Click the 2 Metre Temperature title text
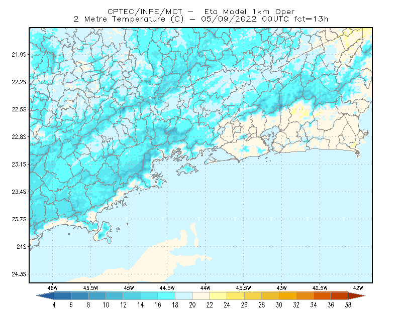This screenshot has width=402, height=310. click(x=120, y=19)
